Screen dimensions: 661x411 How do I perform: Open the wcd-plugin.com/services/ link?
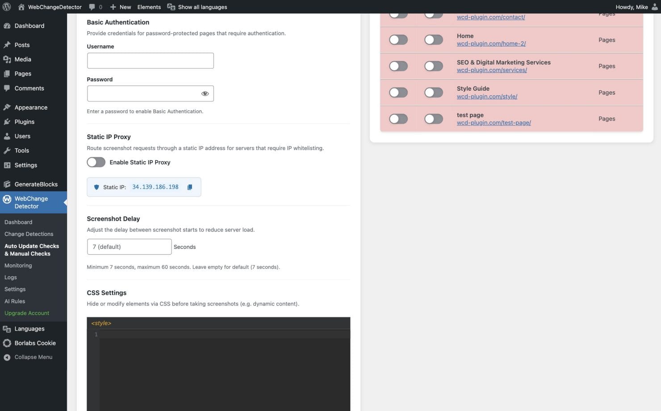click(491, 70)
